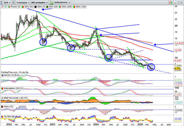The width and height of the screenshot is (184, 126).
Task: Select the SMA (20) legend item
Action: (x=53, y=7)
